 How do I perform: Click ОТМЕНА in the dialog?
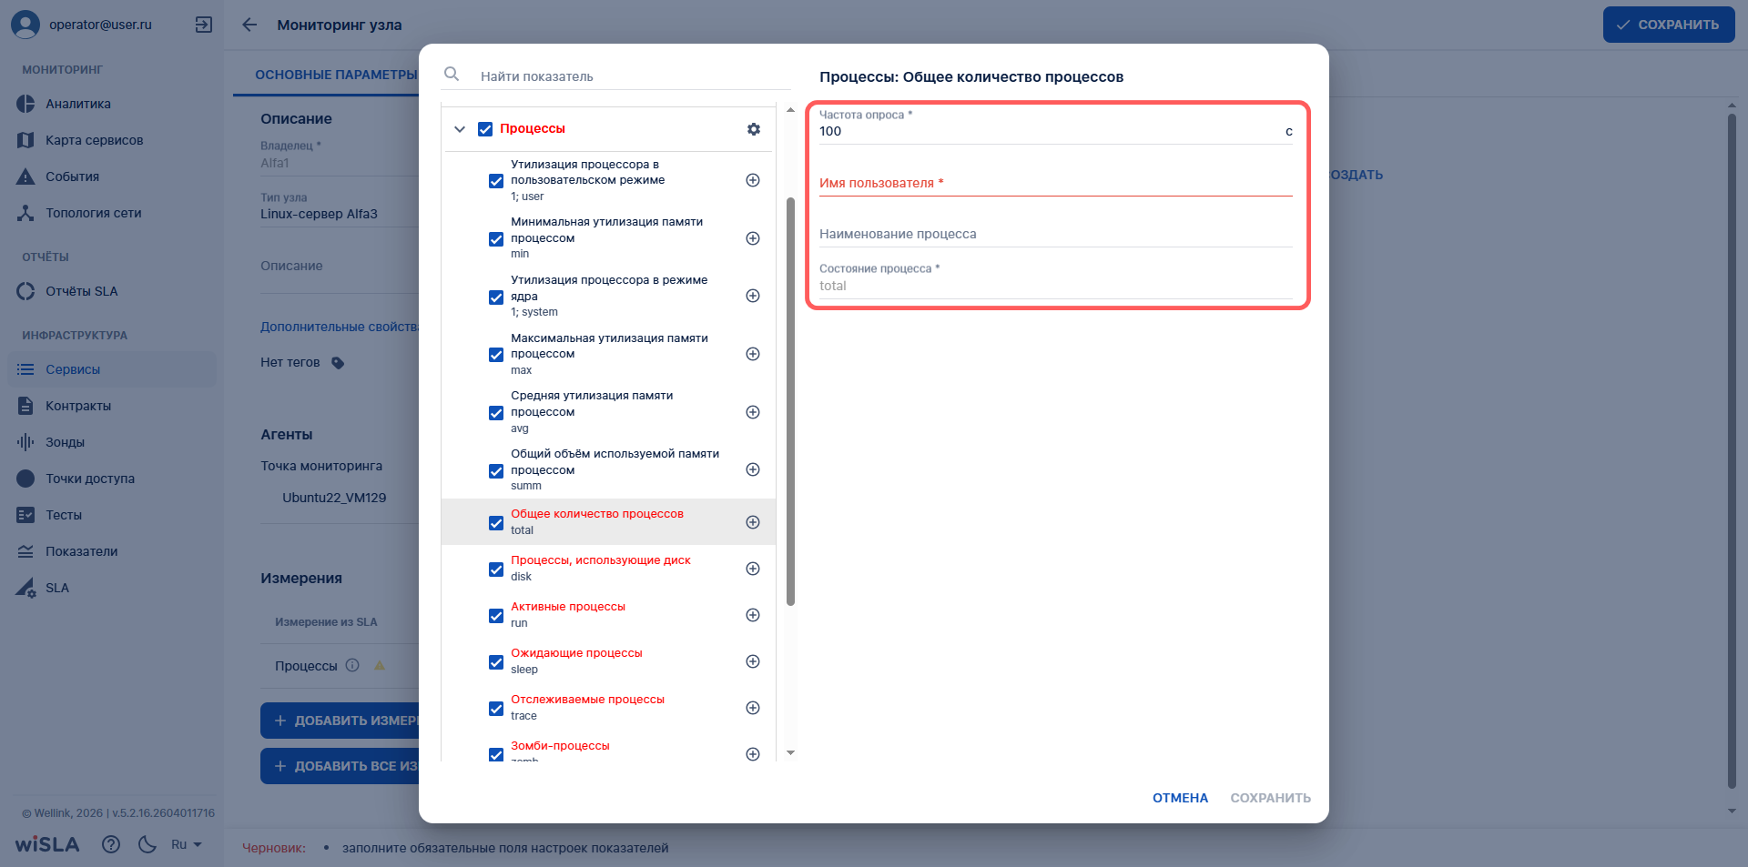tap(1180, 798)
